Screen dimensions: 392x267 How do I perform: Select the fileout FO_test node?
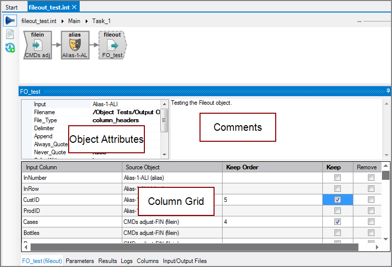tap(112, 45)
